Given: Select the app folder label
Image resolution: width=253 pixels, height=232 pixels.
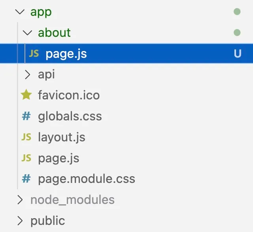Looking at the screenshot, I should tap(41, 13).
